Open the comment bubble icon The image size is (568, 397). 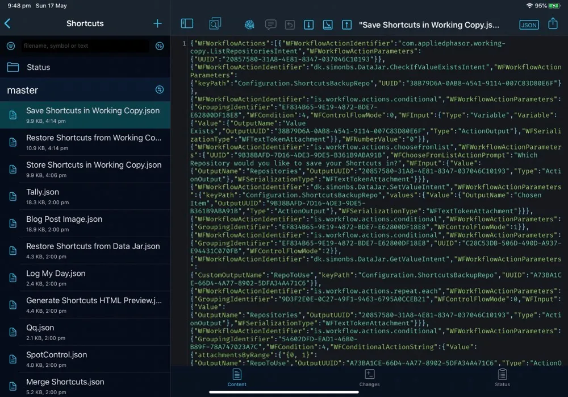[x=271, y=24]
